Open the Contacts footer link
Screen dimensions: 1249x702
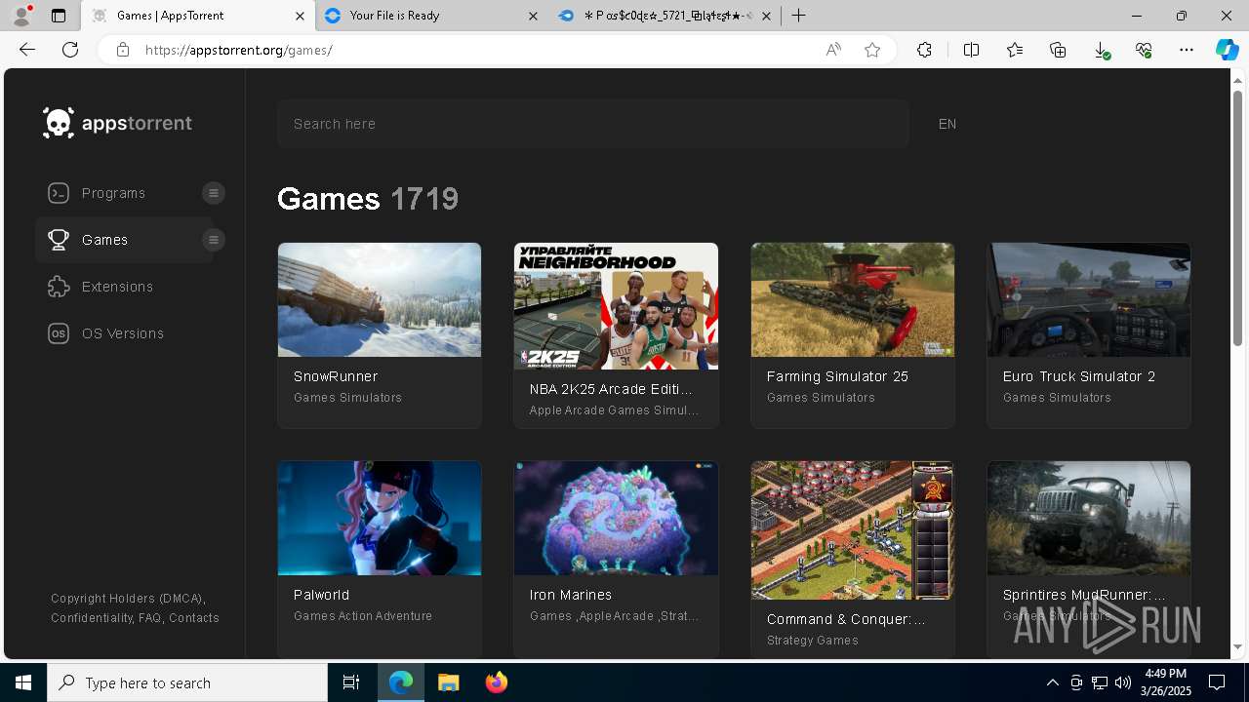[x=194, y=617]
